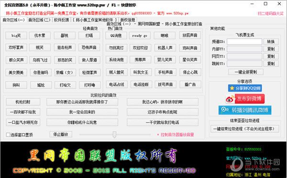The width and height of the screenshot is (287, 178).
Task: Play the 星爷笑声 sound effect
Action: coord(190,60)
